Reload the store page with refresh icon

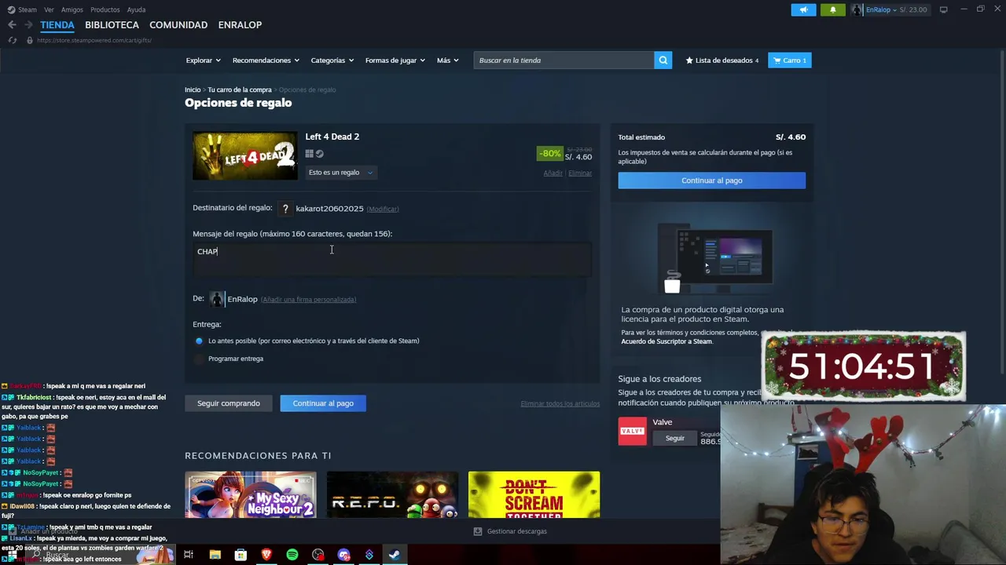point(12,40)
